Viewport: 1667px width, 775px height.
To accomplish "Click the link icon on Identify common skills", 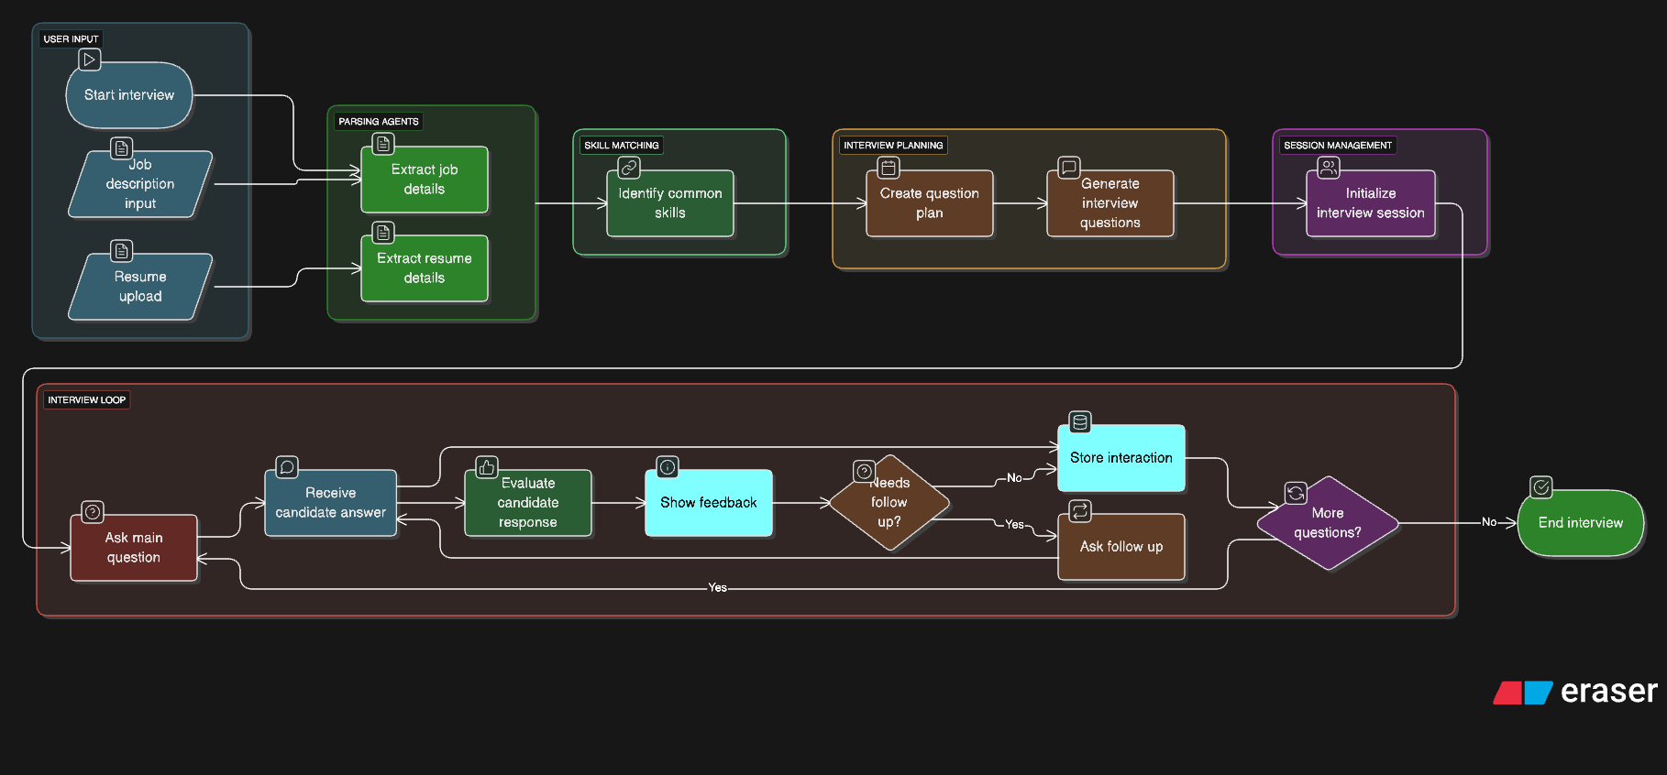I will [x=629, y=168].
